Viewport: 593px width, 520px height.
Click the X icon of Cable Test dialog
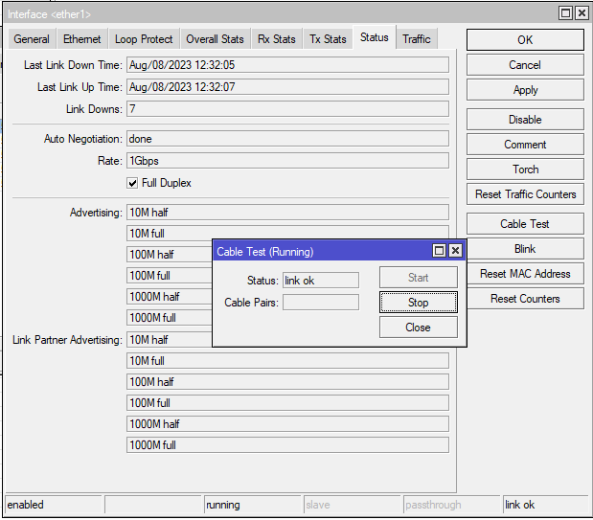[x=455, y=251]
